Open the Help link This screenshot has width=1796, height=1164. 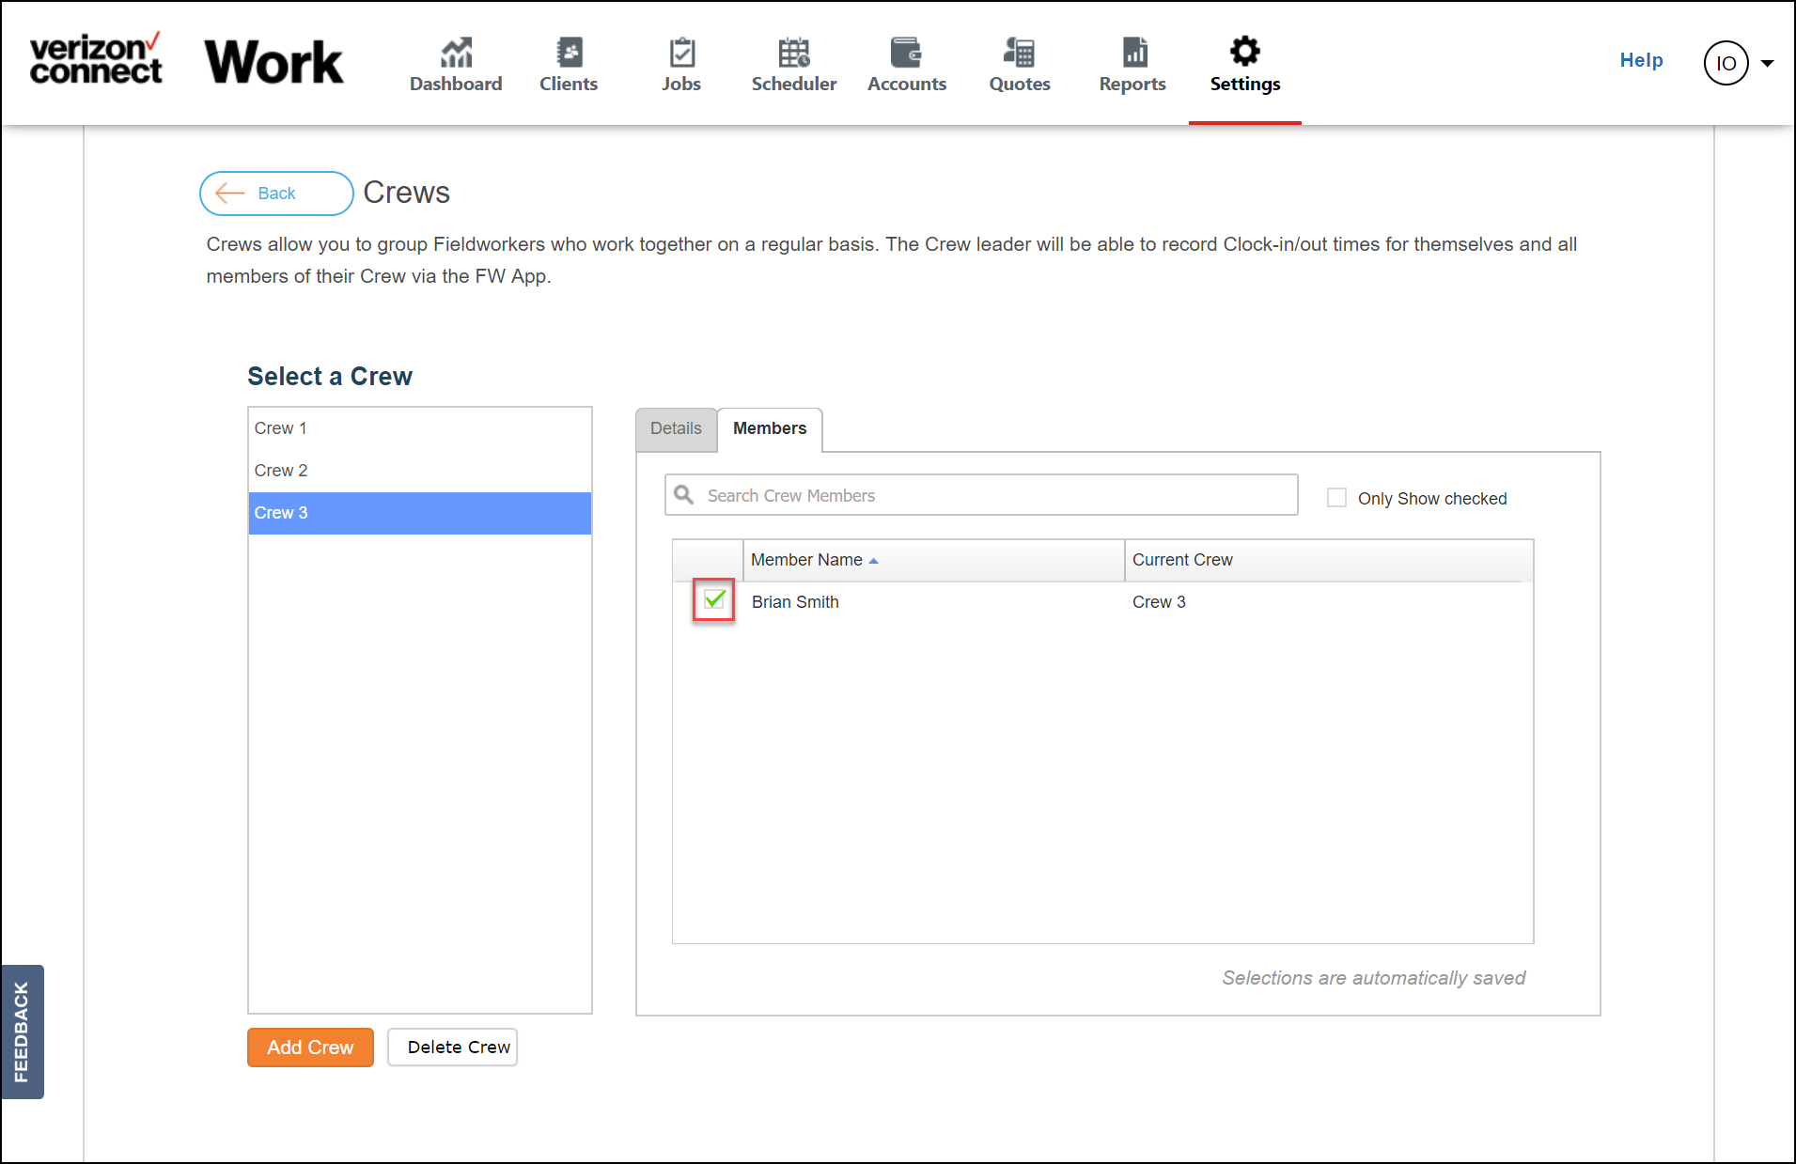coord(1641,60)
